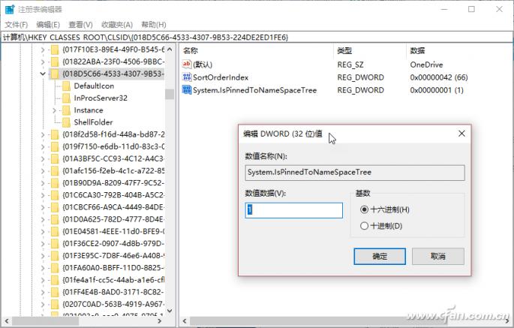The image size is (514, 328).
Task: Expand the {01afc156-f2eb-4c1c key
Action: click(43, 171)
